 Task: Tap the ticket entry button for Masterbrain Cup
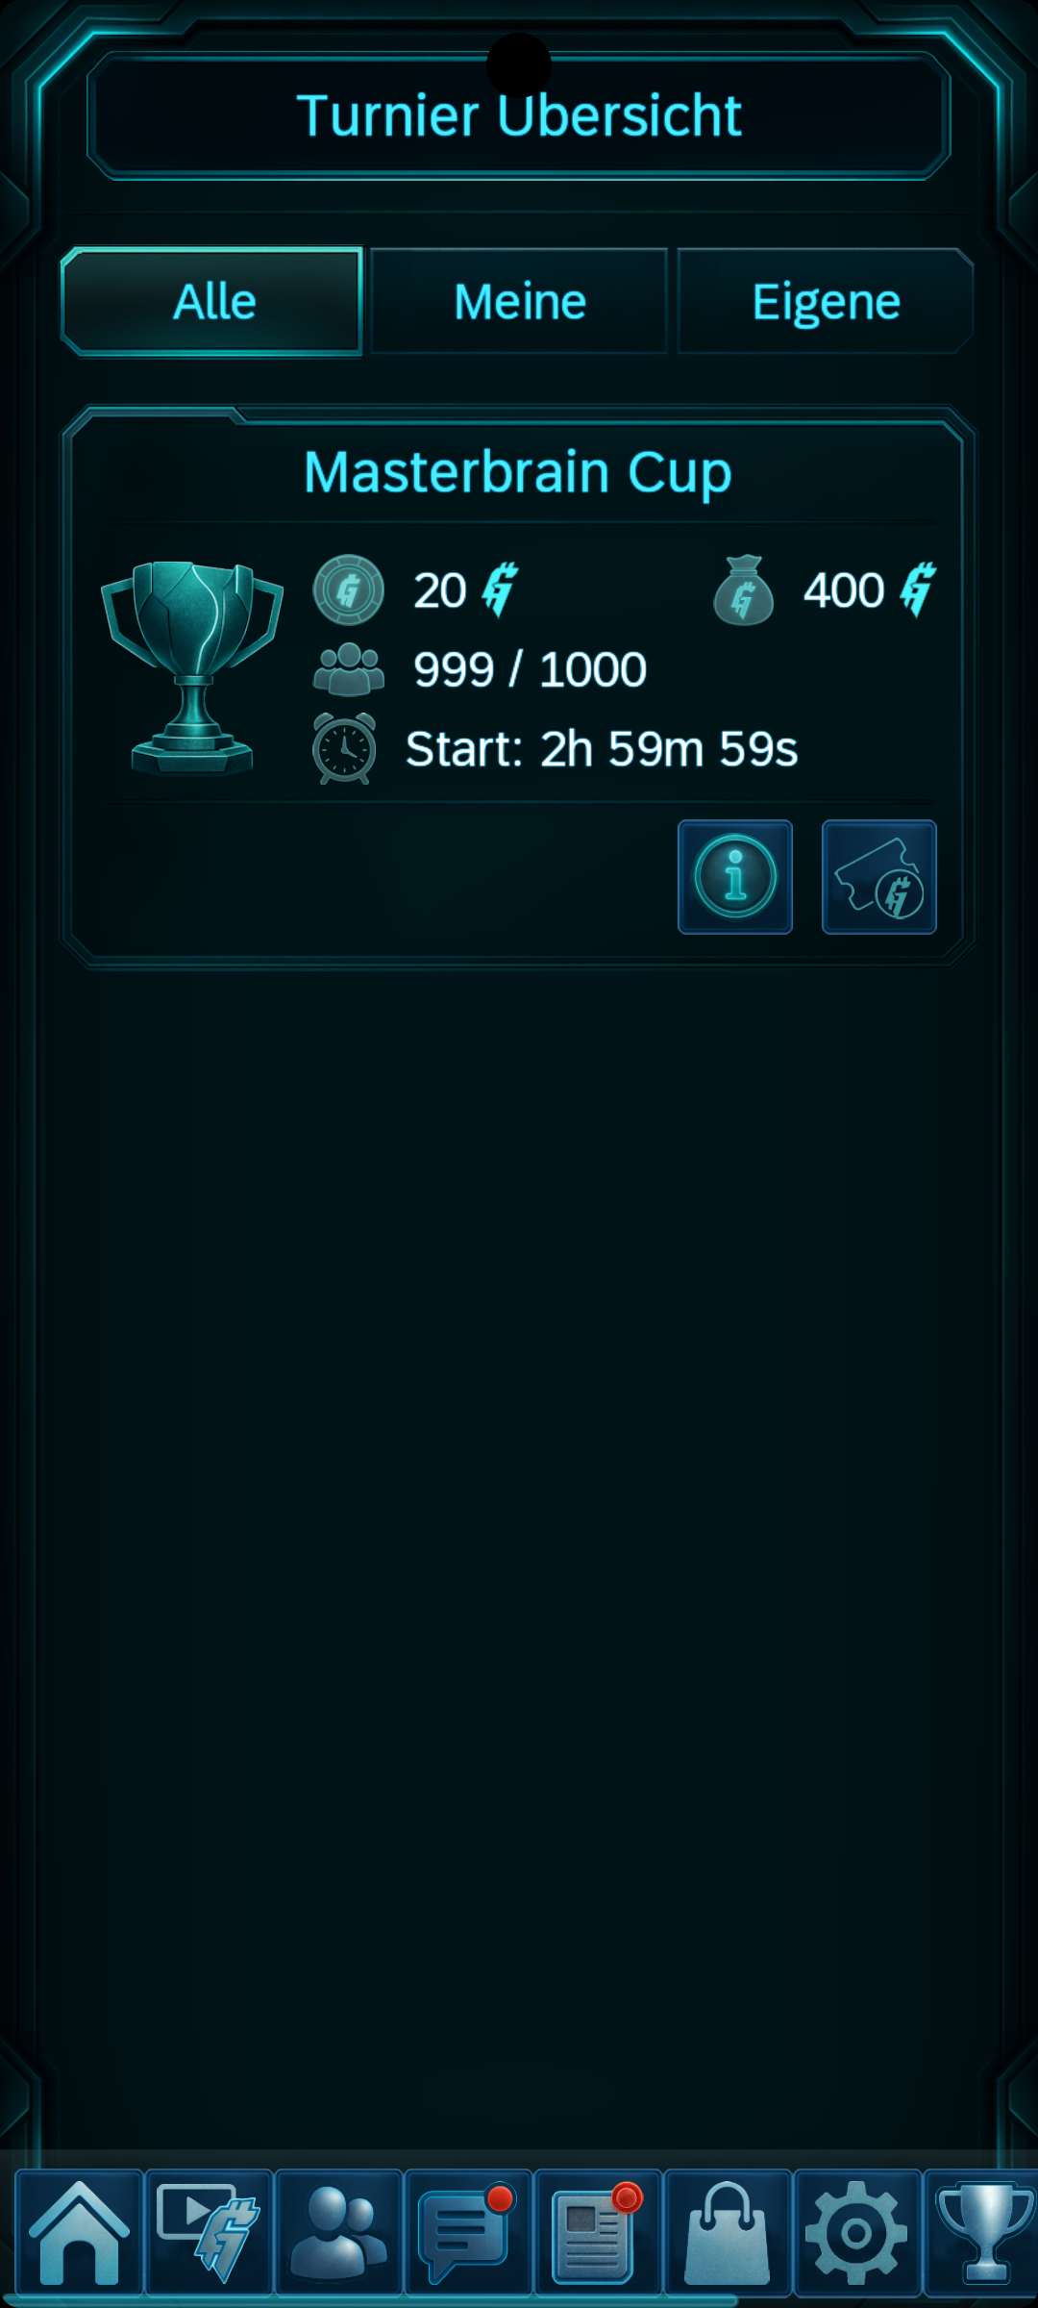tap(879, 877)
